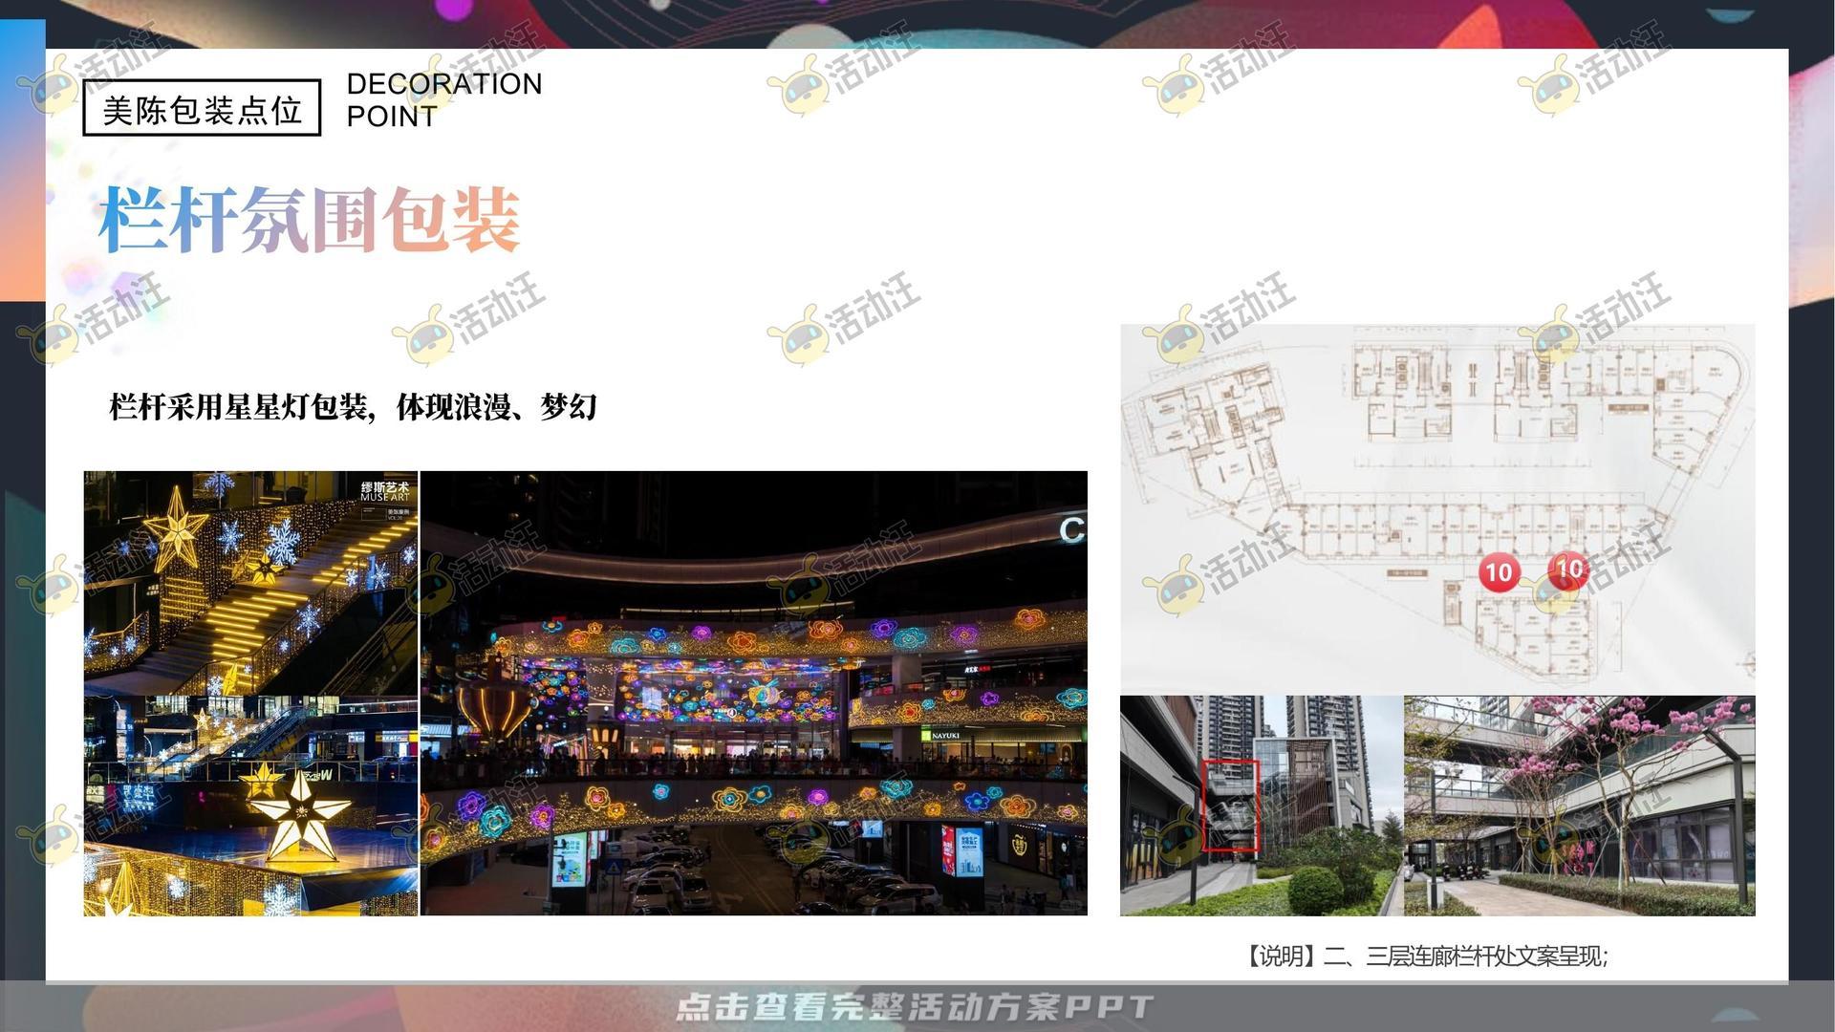Image resolution: width=1835 pixels, height=1032 pixels.
Task: Click the star-light railing description text
Action: [353, 407]
